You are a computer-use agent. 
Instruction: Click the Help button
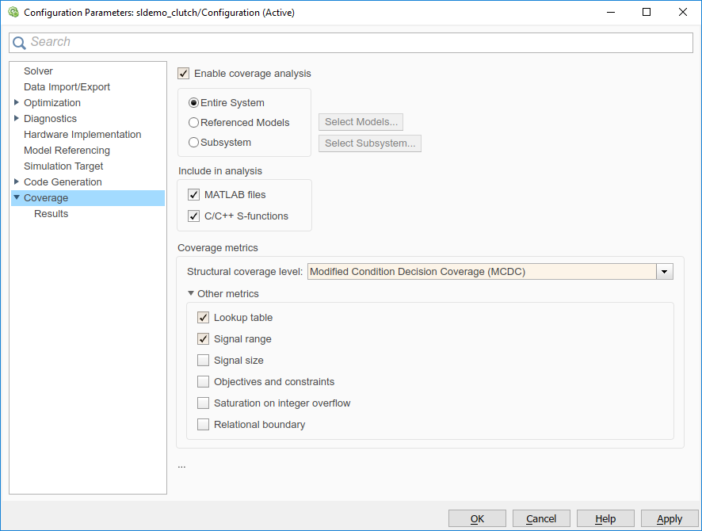point(605,518)
